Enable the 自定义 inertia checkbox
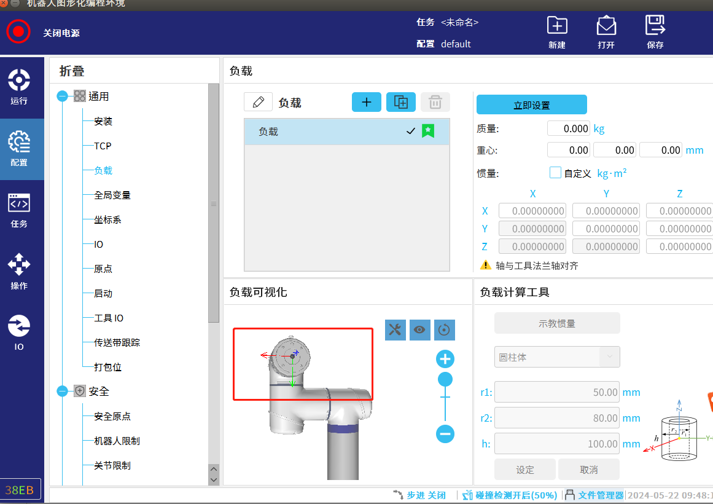The image size is (713, 504). (x=555, y=173)
